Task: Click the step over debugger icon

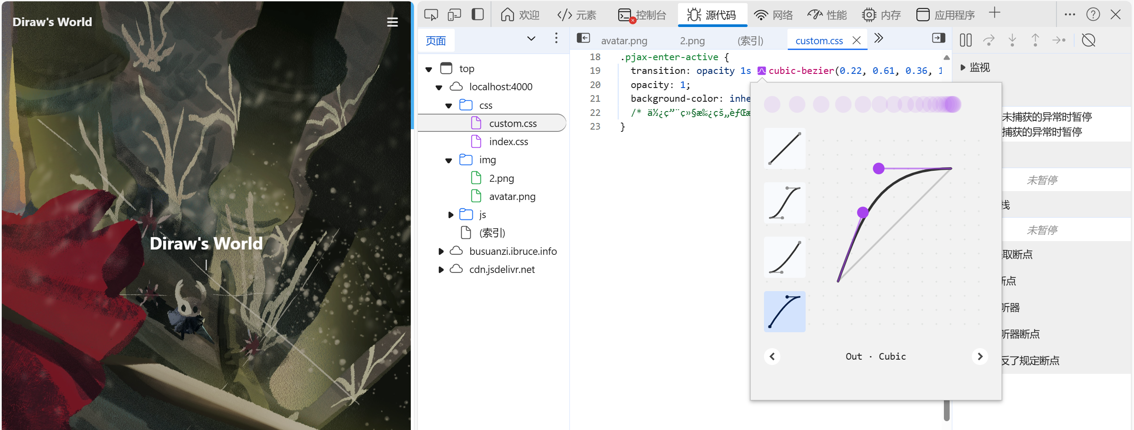Action: 989,40
